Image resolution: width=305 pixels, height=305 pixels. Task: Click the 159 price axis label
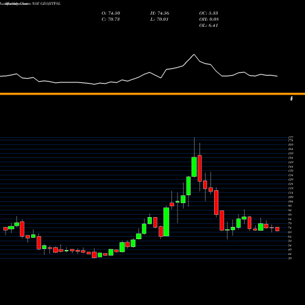click(290, 154)
